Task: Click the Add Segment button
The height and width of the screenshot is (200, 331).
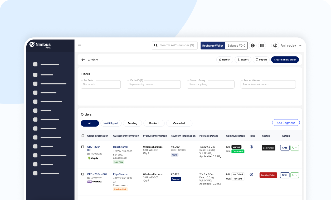Action: click(x=286, y=123)
